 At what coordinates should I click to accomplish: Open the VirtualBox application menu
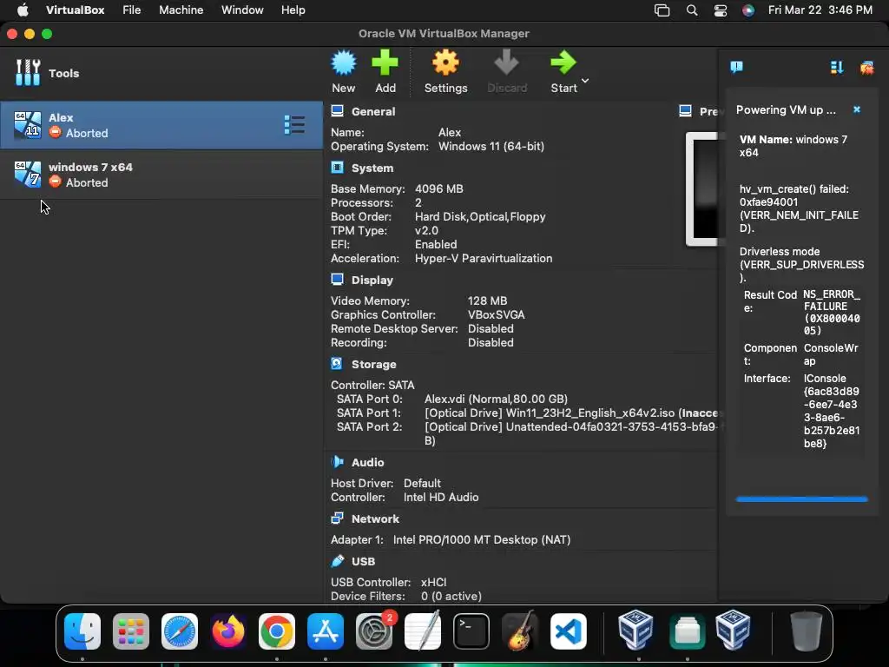pyautogui.click(x=75, y=10)
